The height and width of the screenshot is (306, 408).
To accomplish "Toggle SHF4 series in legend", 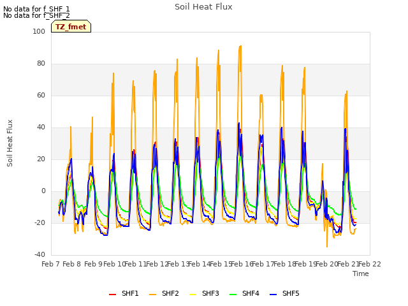I will point(244,293).
